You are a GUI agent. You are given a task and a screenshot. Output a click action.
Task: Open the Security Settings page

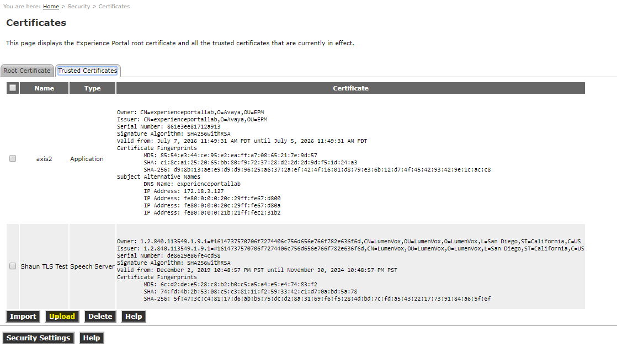pos(38,338)
